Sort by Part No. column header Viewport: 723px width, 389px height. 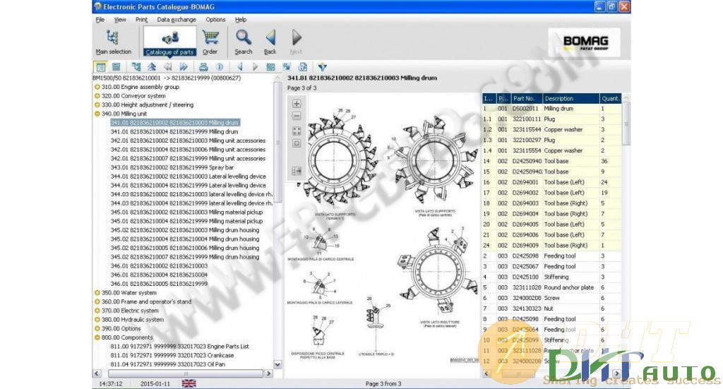tap(526, 98)
